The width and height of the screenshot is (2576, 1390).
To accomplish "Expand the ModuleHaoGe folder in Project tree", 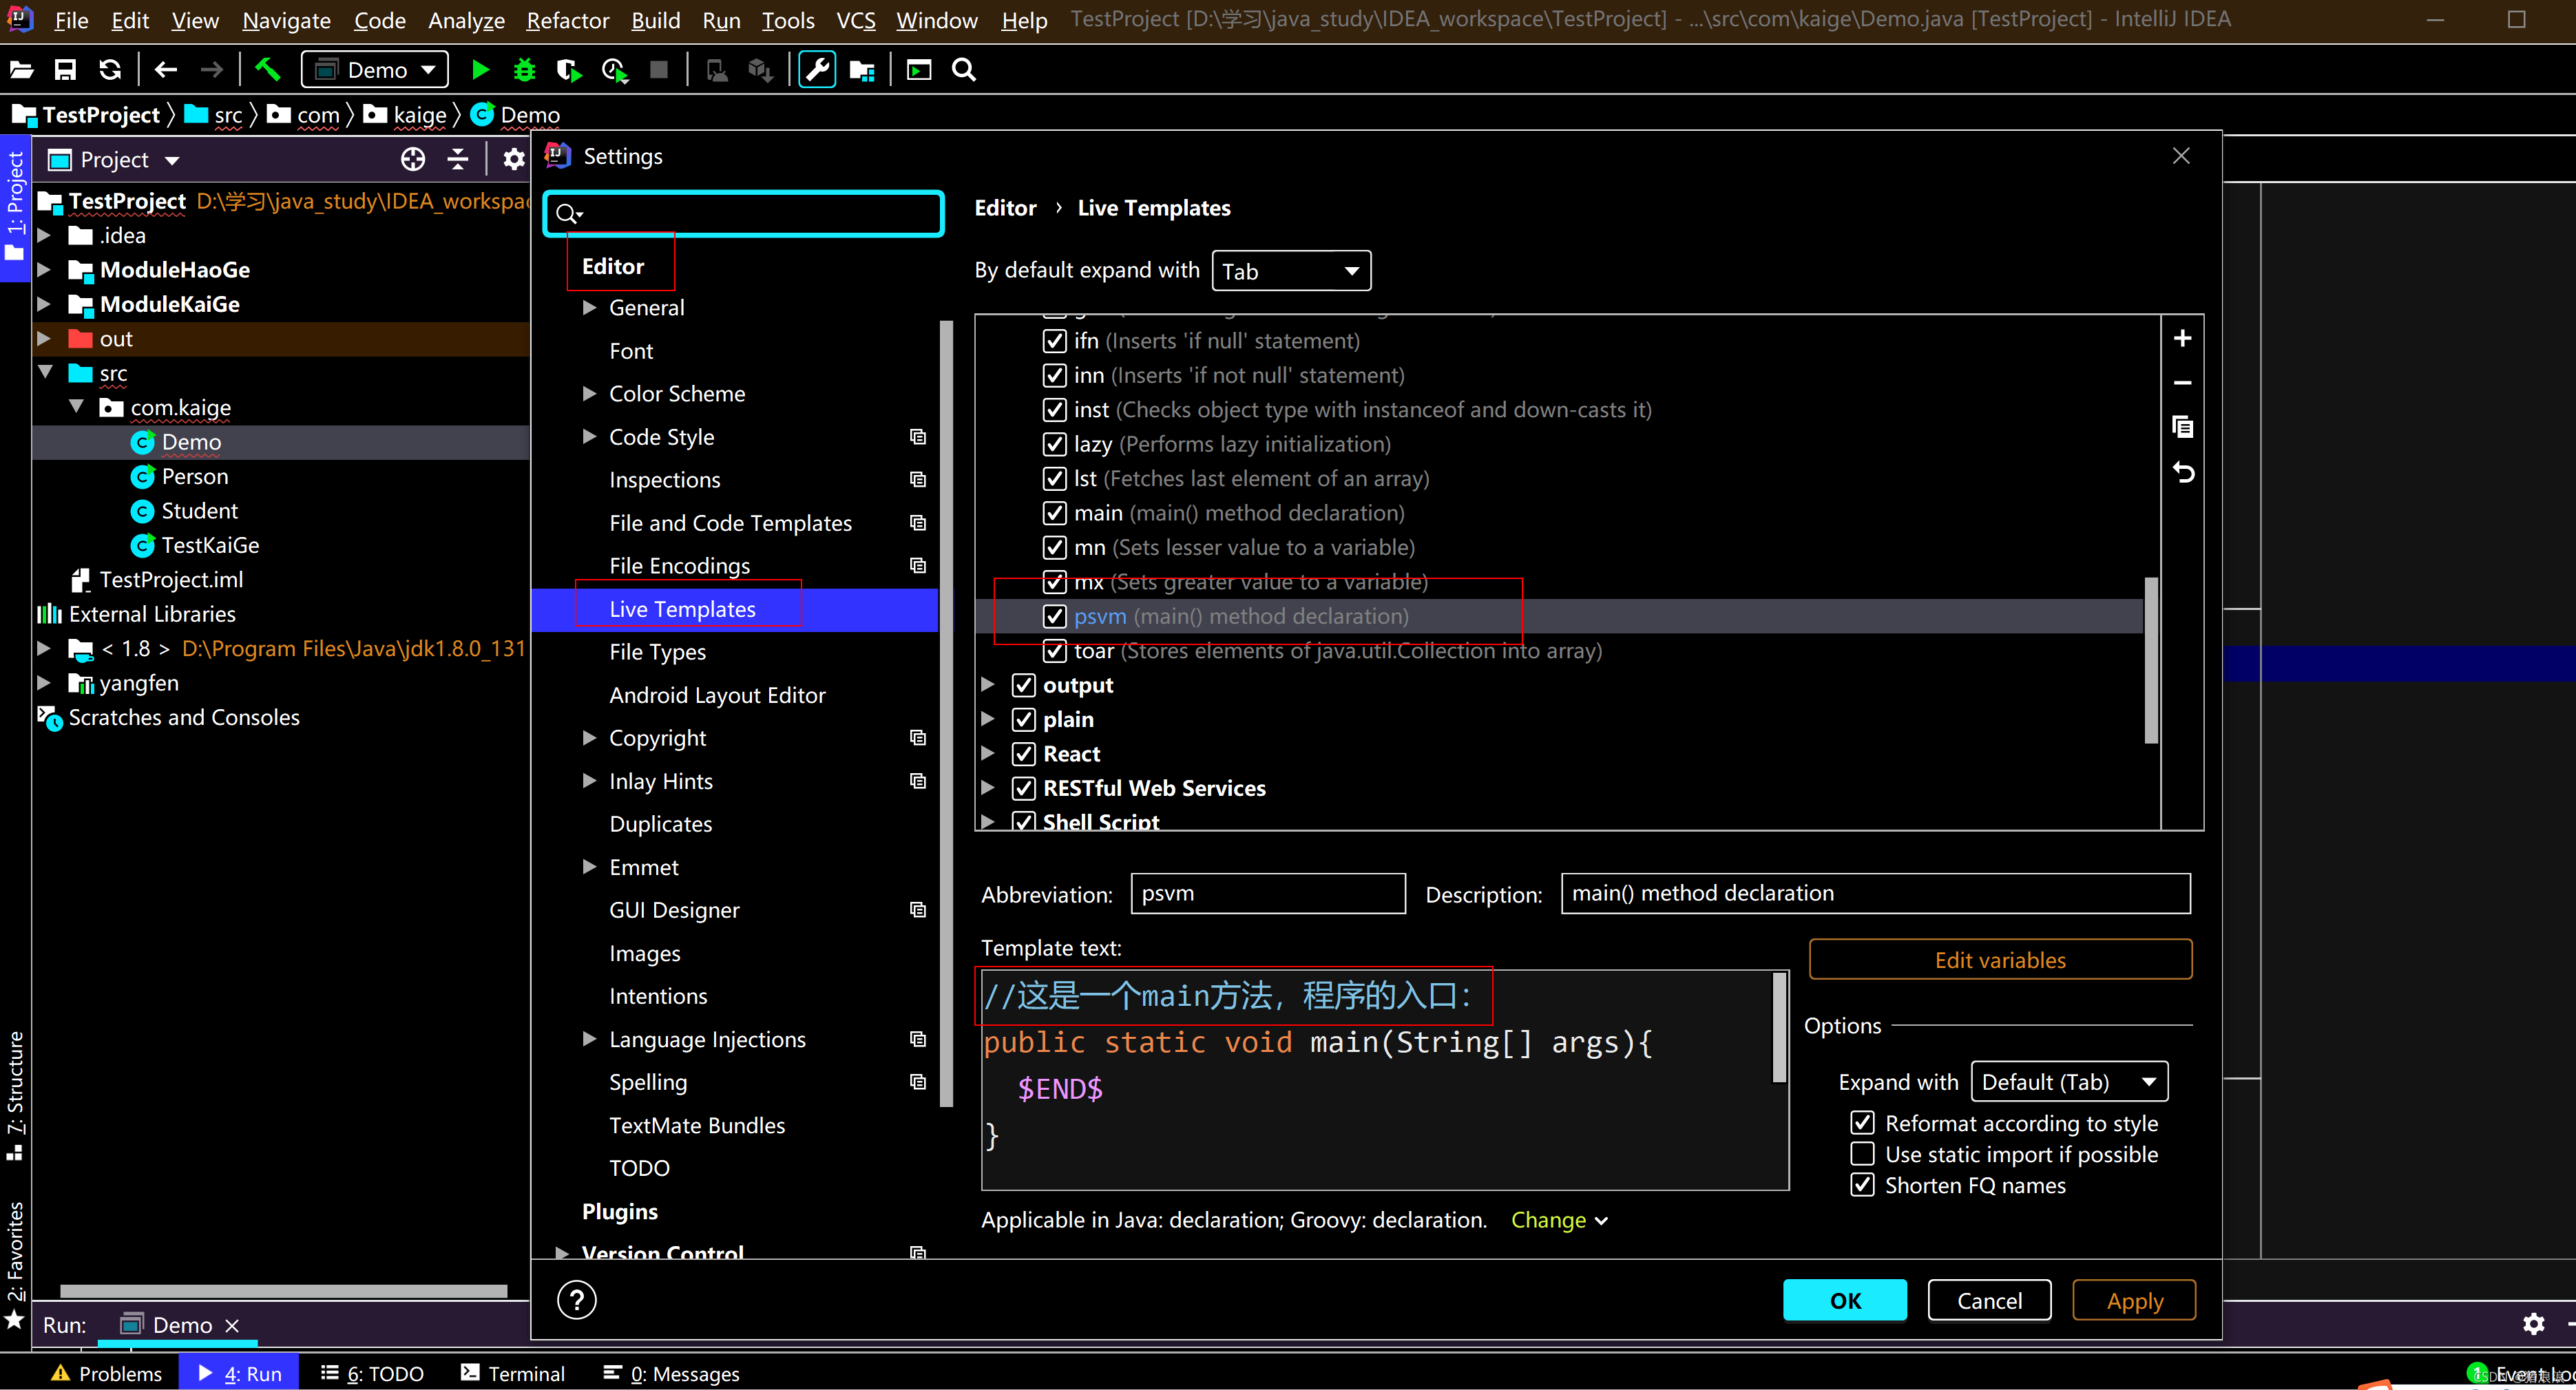I will [x=44, y=270].
